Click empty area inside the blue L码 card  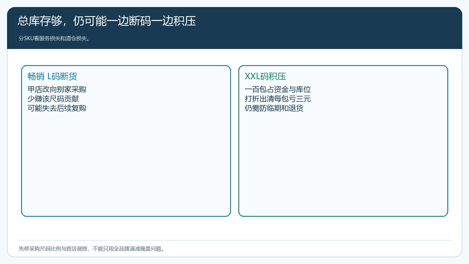(x=126, y=164)
